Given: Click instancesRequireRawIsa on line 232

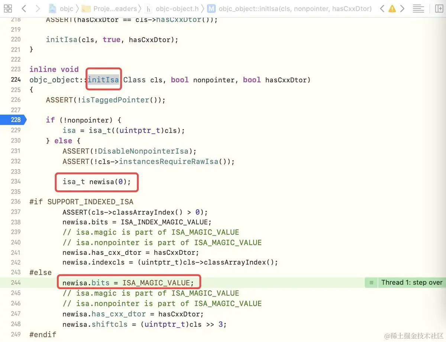Looking at the screenshot, I should 168,161.
